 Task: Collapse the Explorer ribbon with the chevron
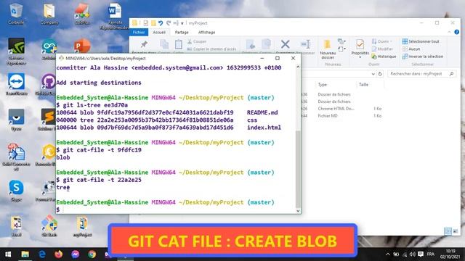450,32
